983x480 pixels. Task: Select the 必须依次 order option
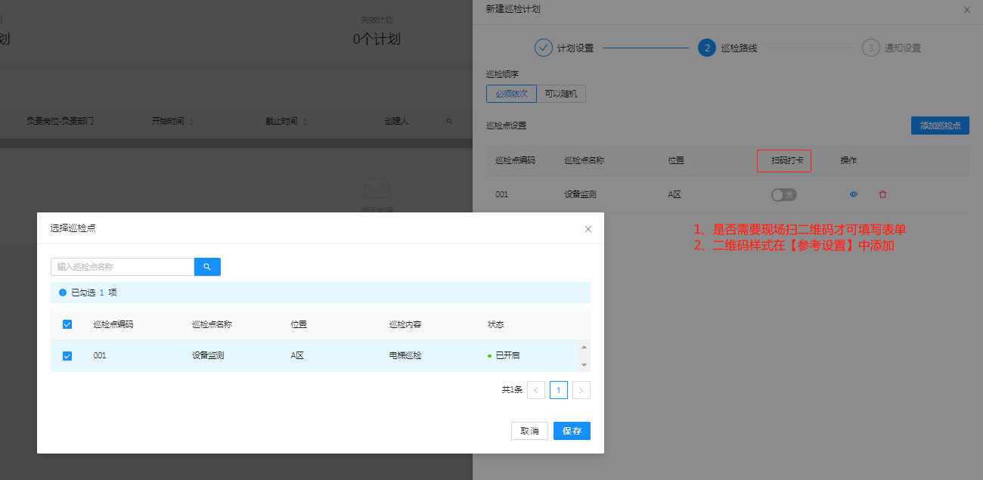pos(511,94)
